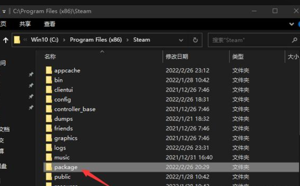Click date 2022/2/26 23:12 of appcache
300x186 pixels.
point(188,71)
